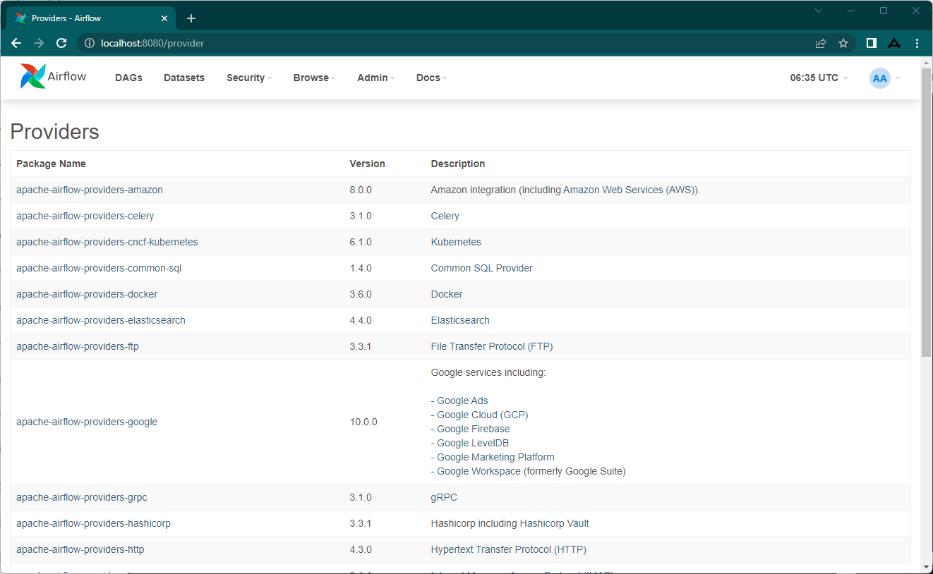Click version 8.0.0 of amazon provider
The width and height of the screenshot is (933, 574).
tap(361, 190)
